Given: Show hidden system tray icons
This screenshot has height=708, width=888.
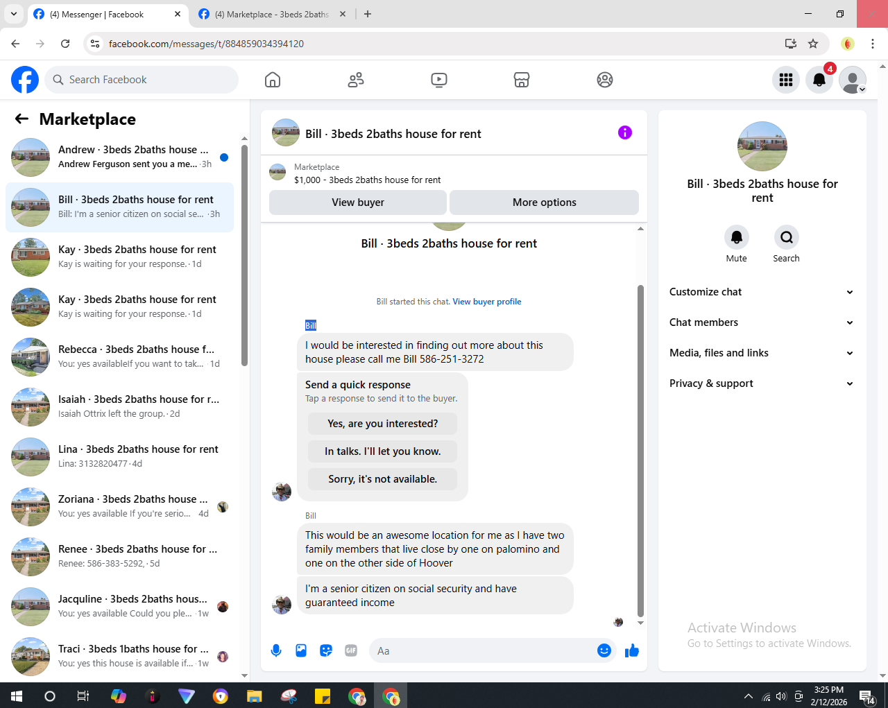Looking at the screenshot, I should coord(748,696).
